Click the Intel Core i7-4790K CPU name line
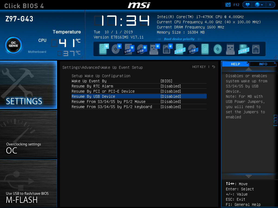This screenshot has width=278, height=208. pos(200,17)
